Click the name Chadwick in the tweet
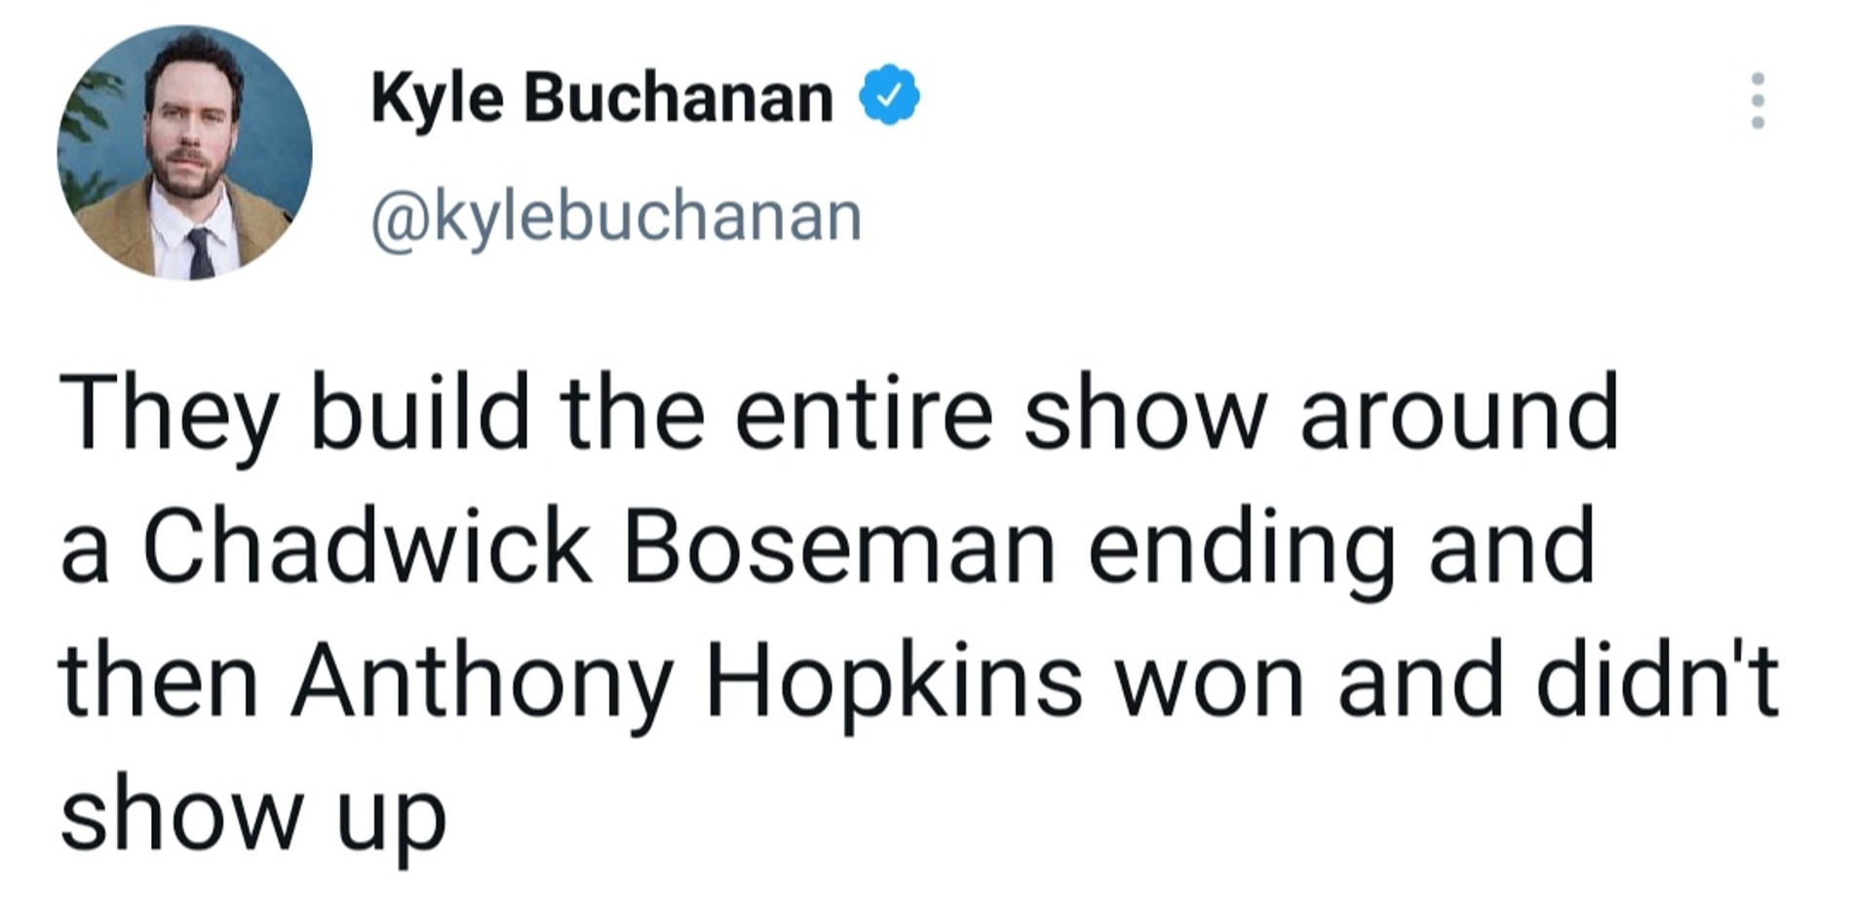The width and height of the screenshot is (1852, 898). pyautogui.click(x=367, y=547)
